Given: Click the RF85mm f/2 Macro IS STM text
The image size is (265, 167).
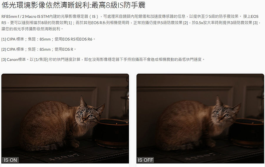Looking at the screenshot, I should (x=25, y=16).
